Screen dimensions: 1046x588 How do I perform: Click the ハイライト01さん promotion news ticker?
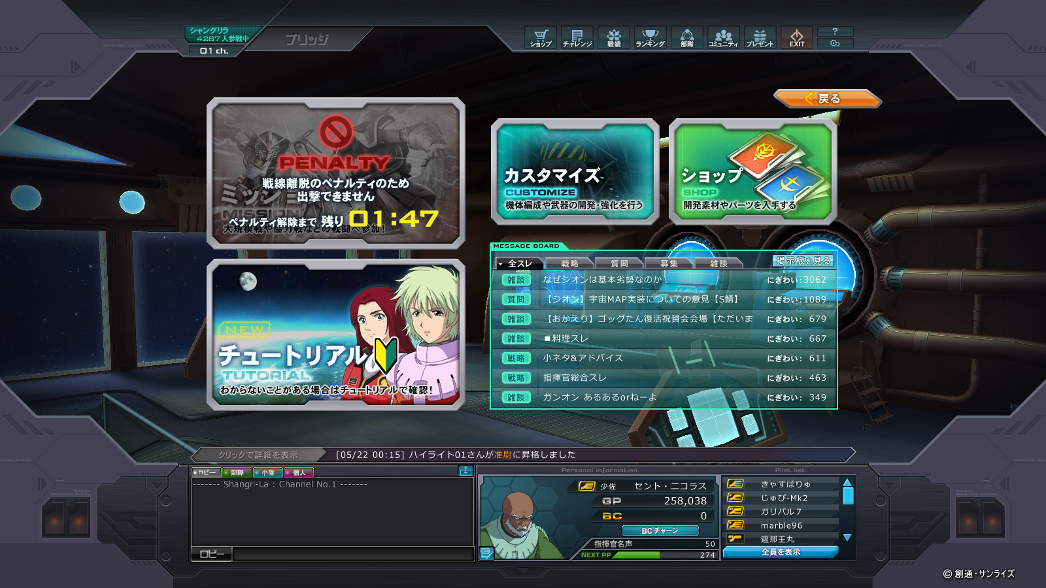(456, 455)
